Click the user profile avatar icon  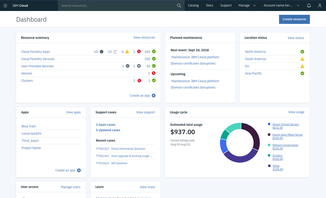coord(319,5)
